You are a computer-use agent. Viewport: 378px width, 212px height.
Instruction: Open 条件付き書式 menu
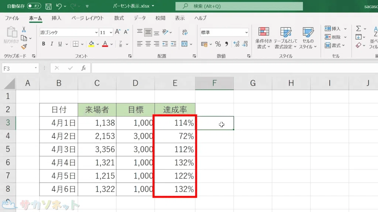(x=264, y=38)
